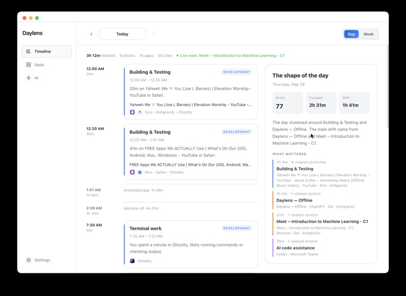Click the Timeline list icon

pos(28,51)
